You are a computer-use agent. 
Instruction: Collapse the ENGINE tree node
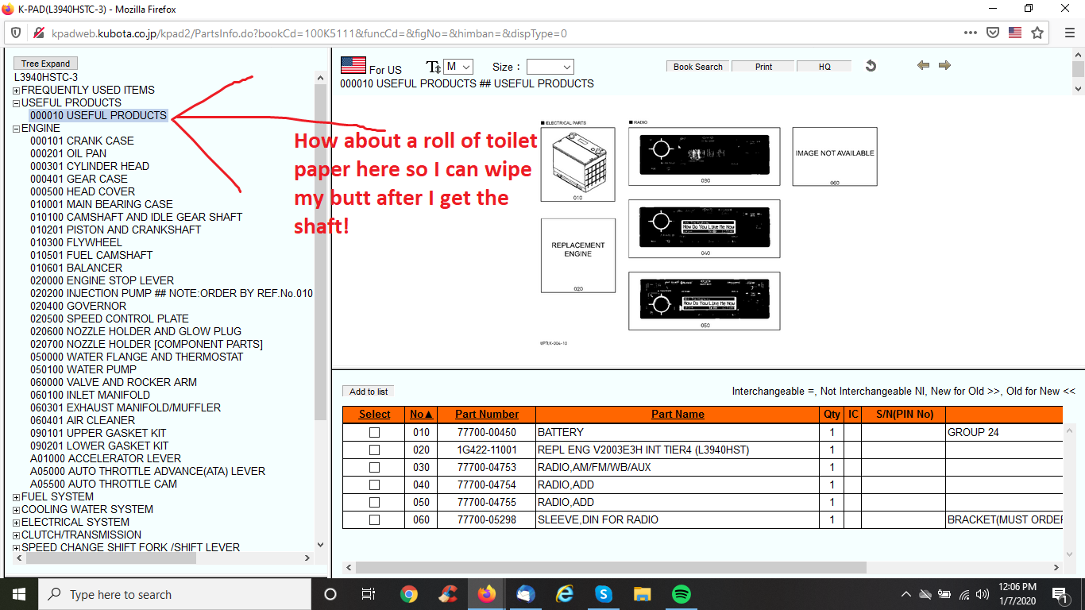point(16,129)
